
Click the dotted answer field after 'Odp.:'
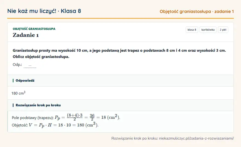30,66
